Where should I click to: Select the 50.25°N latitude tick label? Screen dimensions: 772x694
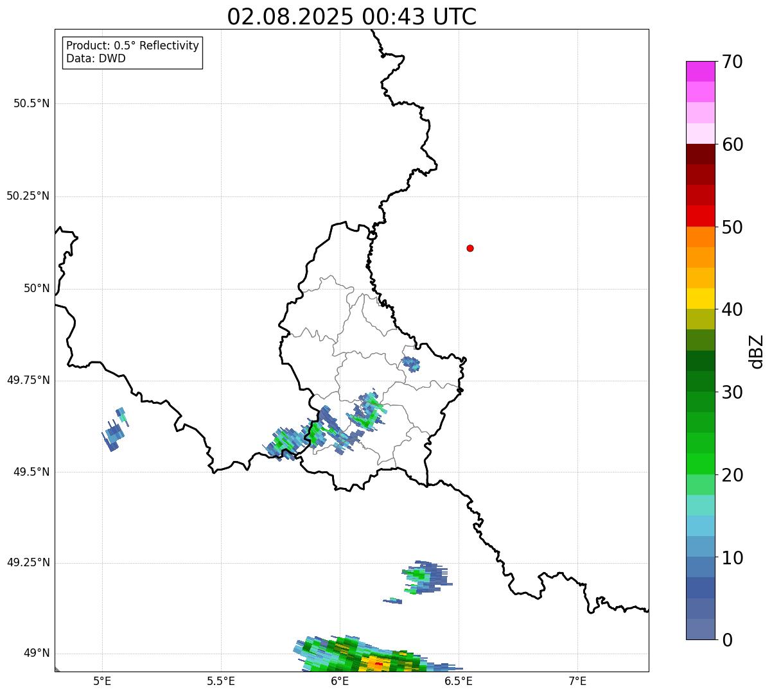(28, 196)
